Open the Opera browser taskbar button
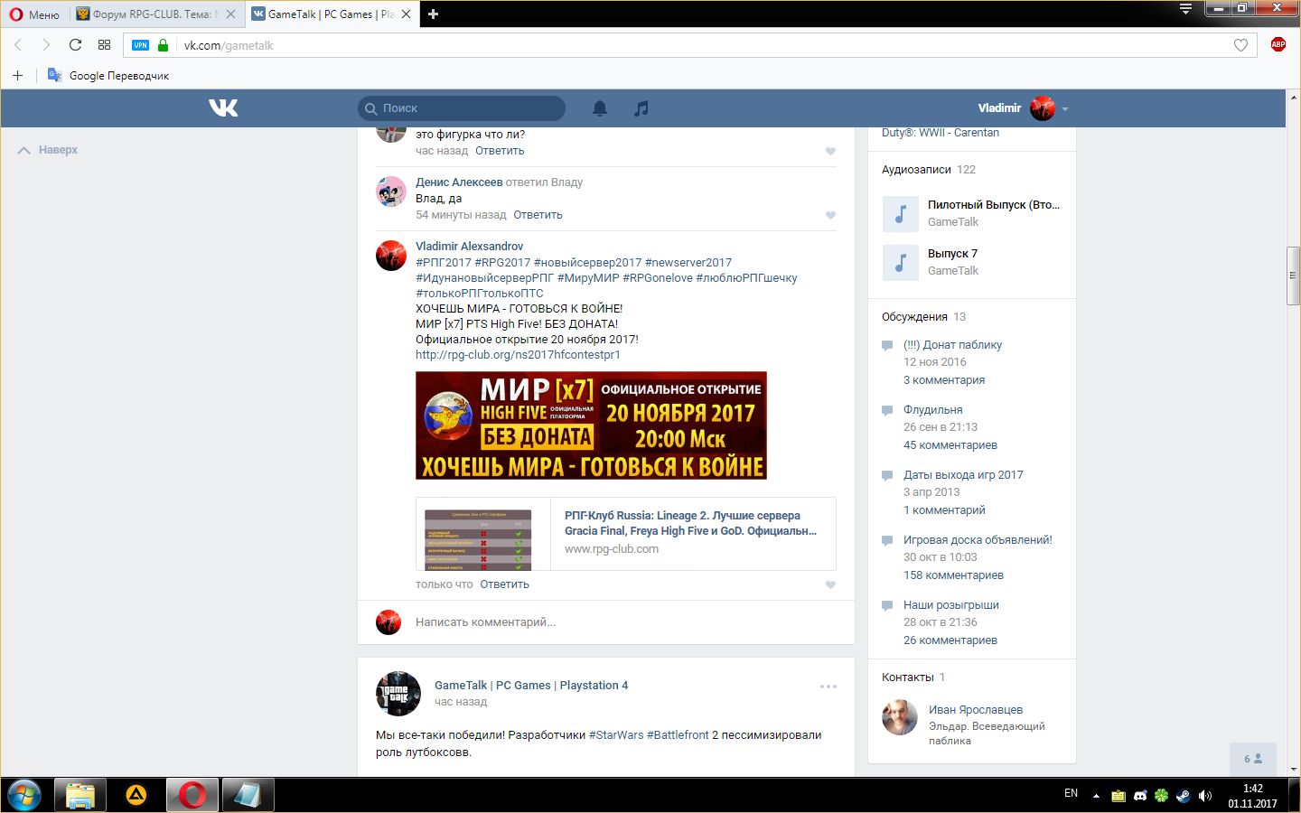Image resolution: width=1301 pixels, height=813 pixels. [192, 795]
